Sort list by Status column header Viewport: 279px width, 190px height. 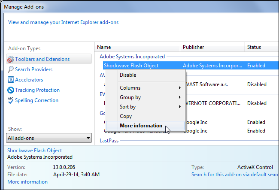click(x=254, y=47)
